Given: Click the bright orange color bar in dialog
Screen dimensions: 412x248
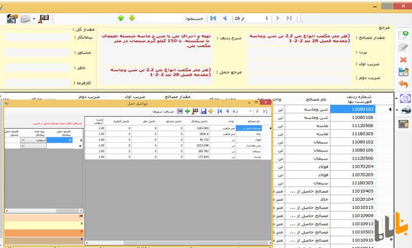Looking at the screenshot, I should click(x=44, y=233).
